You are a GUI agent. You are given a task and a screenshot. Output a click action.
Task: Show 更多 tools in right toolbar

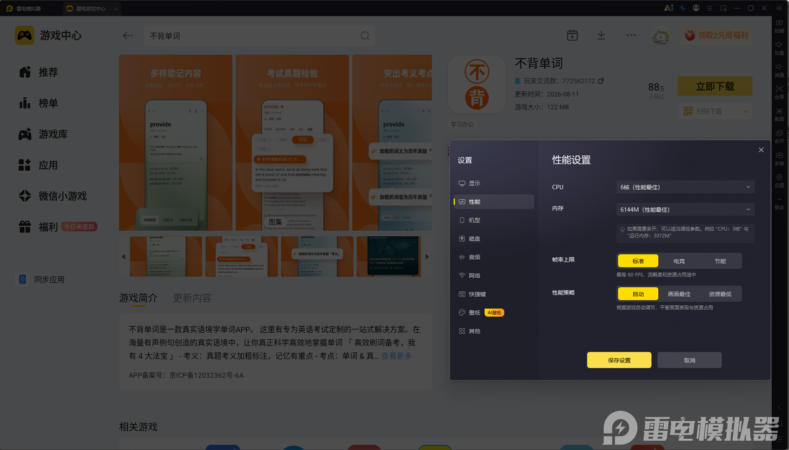[x=779, y=203]
